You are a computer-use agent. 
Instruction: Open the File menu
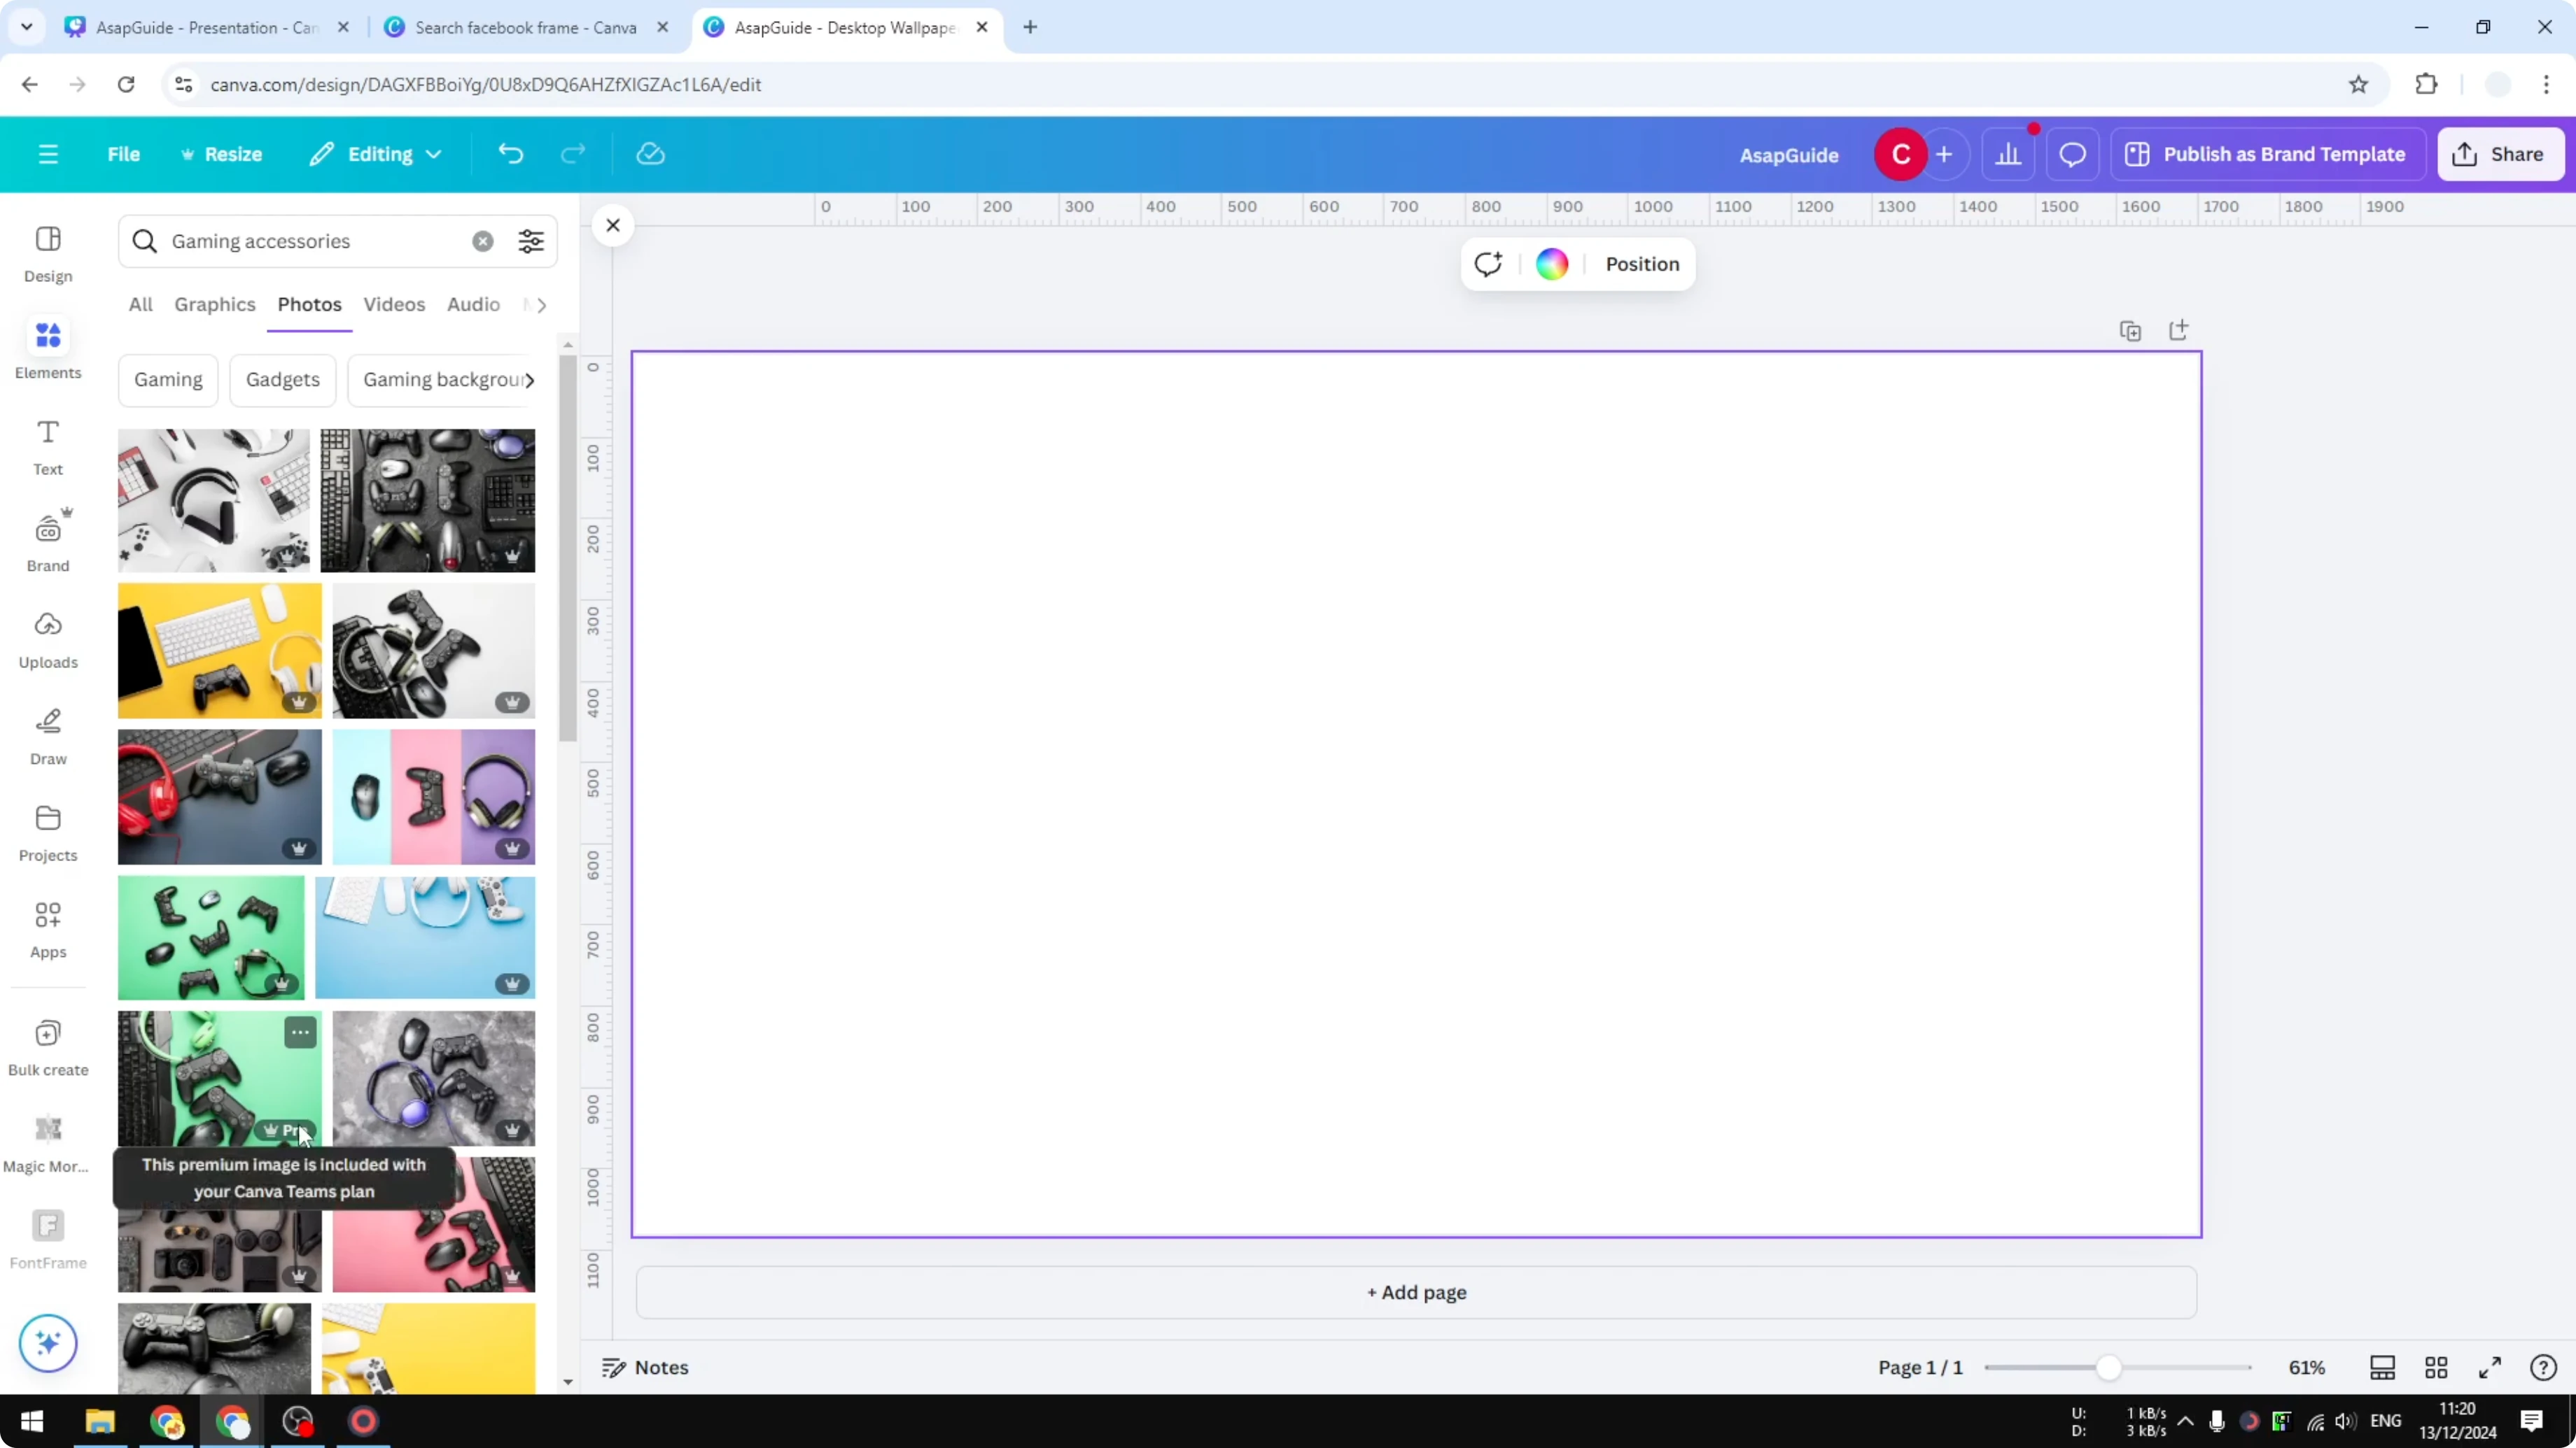[124, 153]
